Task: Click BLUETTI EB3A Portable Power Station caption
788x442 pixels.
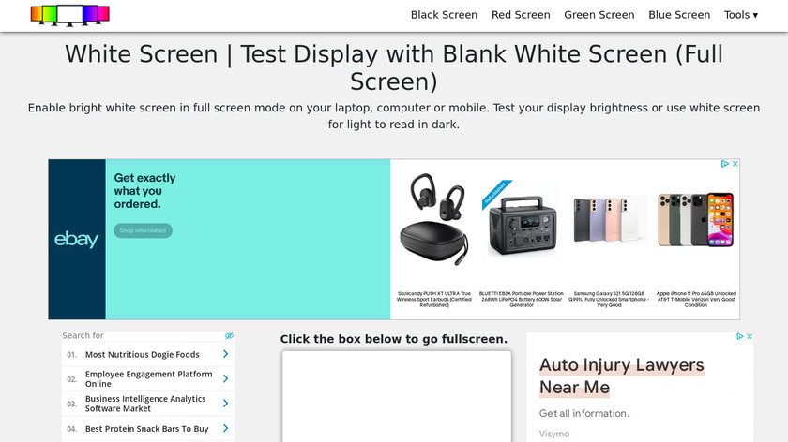Action: (522, 299)
